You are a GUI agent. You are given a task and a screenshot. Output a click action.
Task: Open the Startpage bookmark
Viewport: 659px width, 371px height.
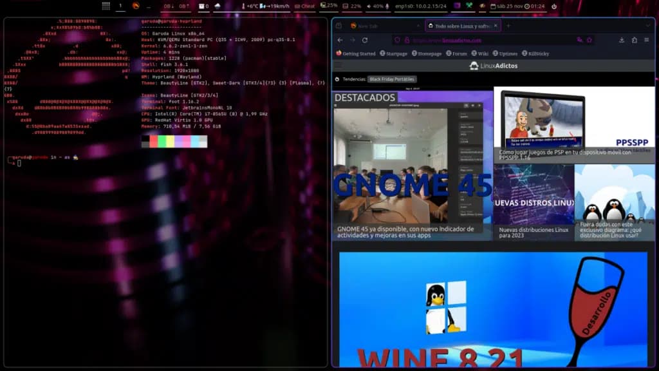(393, 53)
